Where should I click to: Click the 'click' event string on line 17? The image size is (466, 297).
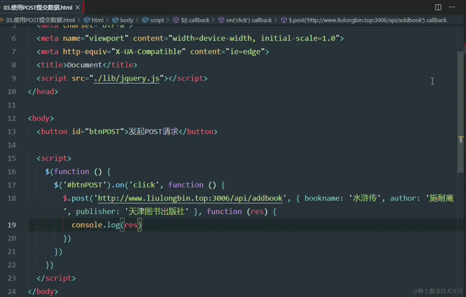[x=144, y=185]
